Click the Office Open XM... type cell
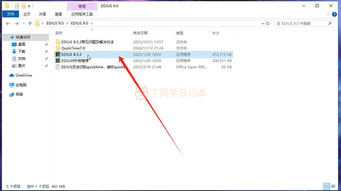This screenshot has width=341, height=191. [x=192, y=67]
